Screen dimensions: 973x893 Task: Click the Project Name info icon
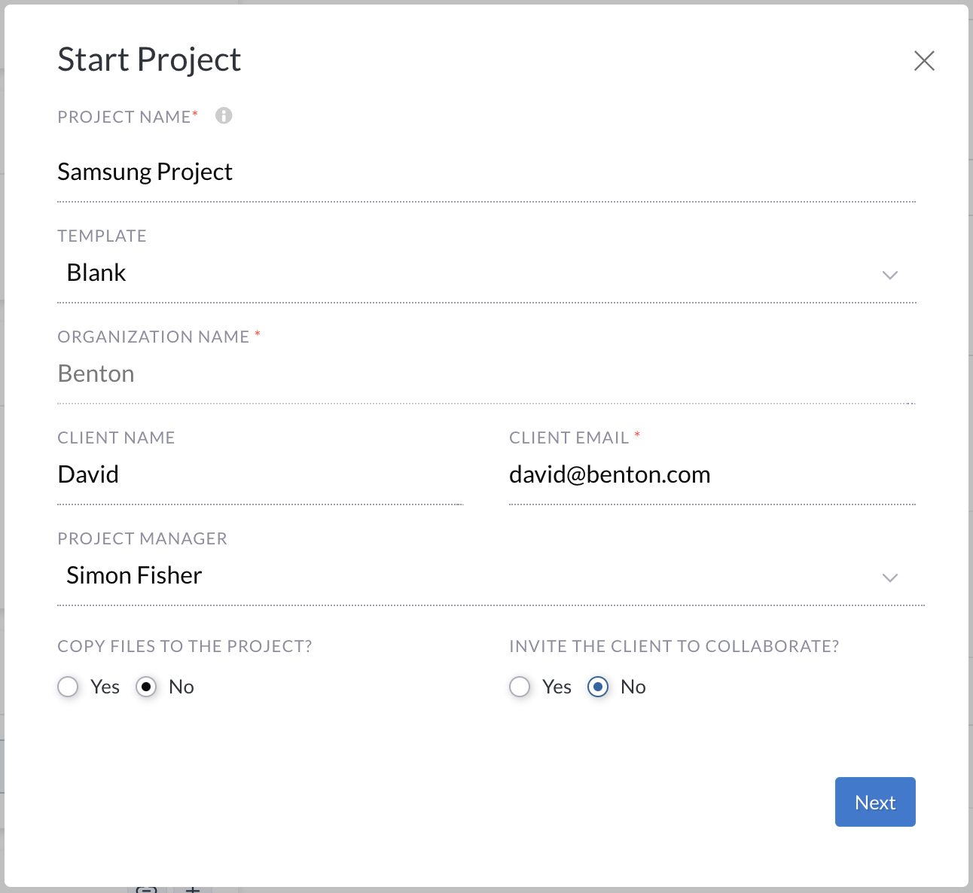224,115
